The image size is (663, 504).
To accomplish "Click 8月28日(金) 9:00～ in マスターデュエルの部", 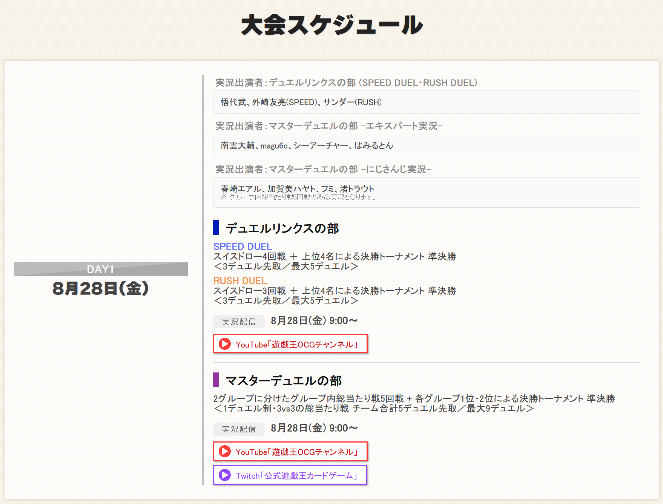I will [314, 428].
